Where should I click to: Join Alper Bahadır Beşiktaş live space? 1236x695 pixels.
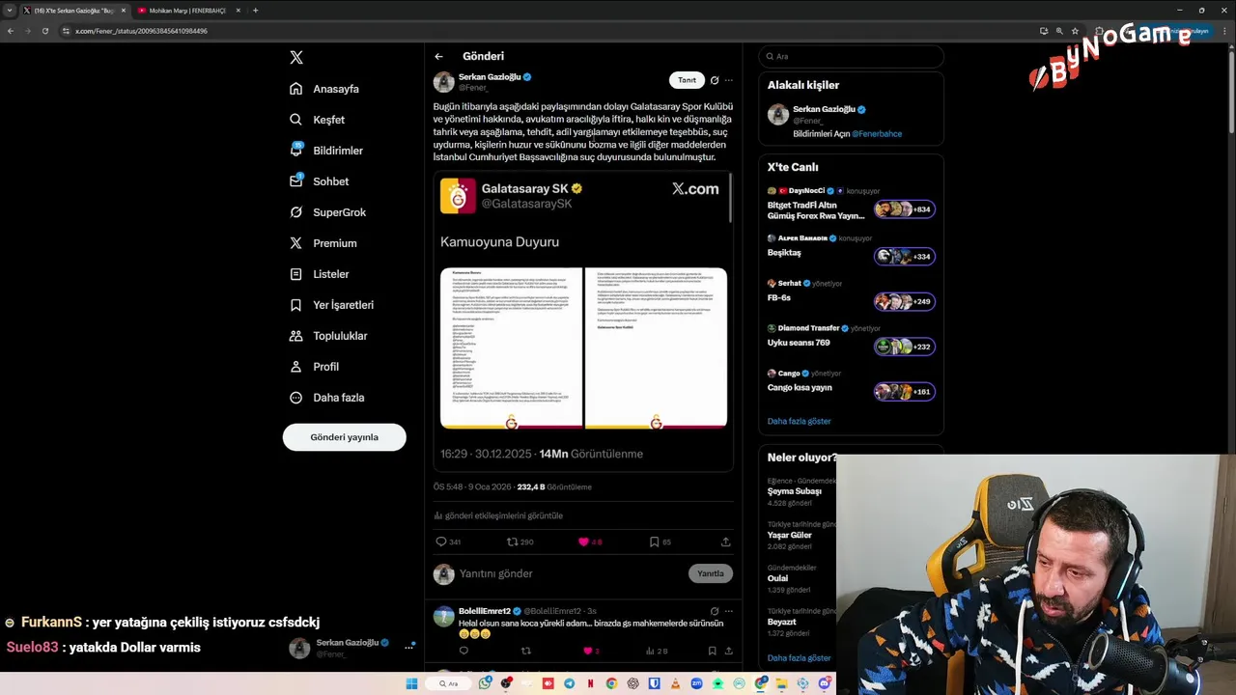[x=905, y=256]
